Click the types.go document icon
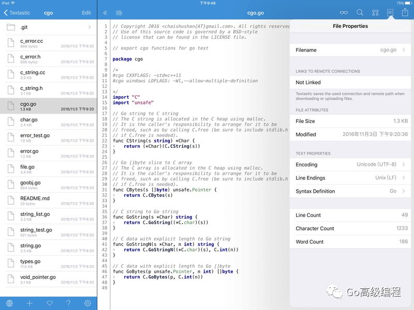This screenshot has width=414, height=310. click(11, 263)
